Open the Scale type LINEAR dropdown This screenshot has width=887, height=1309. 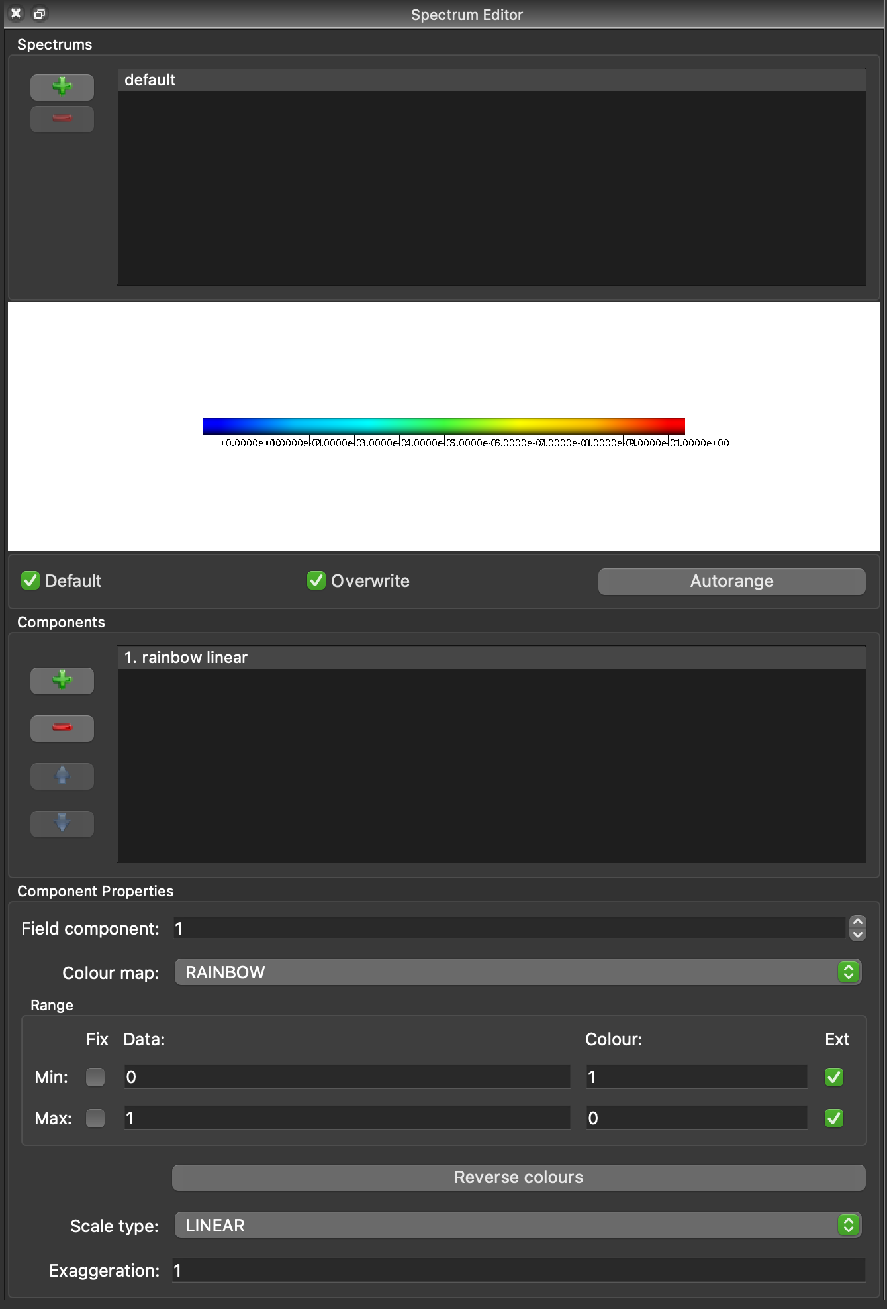click(518, 1225)
